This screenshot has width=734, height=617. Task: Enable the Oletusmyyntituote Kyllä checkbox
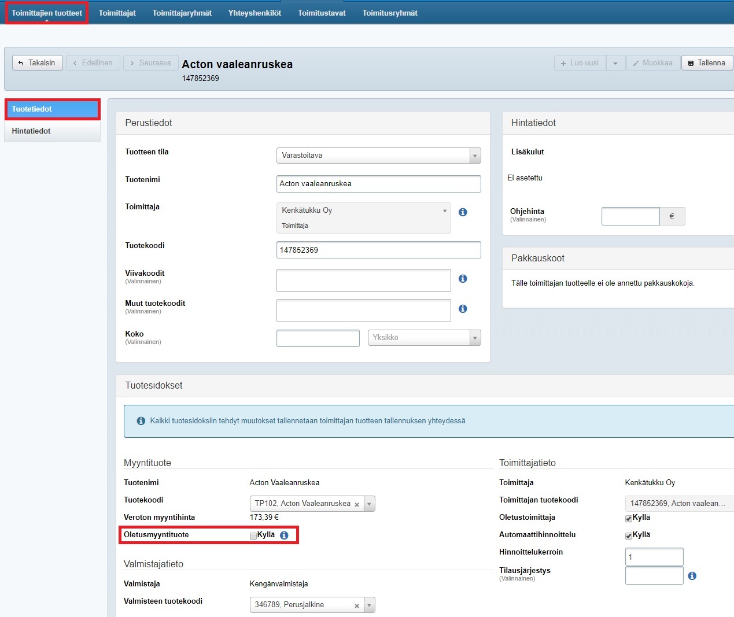[x=253, y=536]
